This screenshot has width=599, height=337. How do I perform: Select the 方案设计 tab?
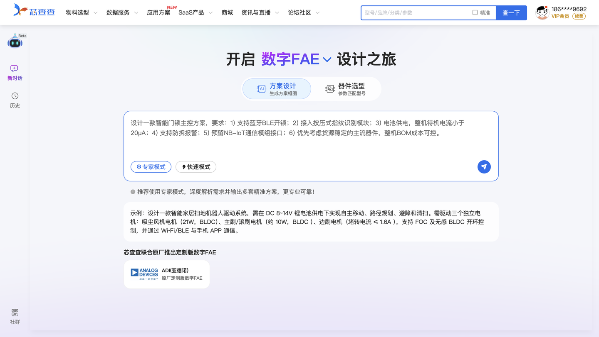(x=277, y=89)
